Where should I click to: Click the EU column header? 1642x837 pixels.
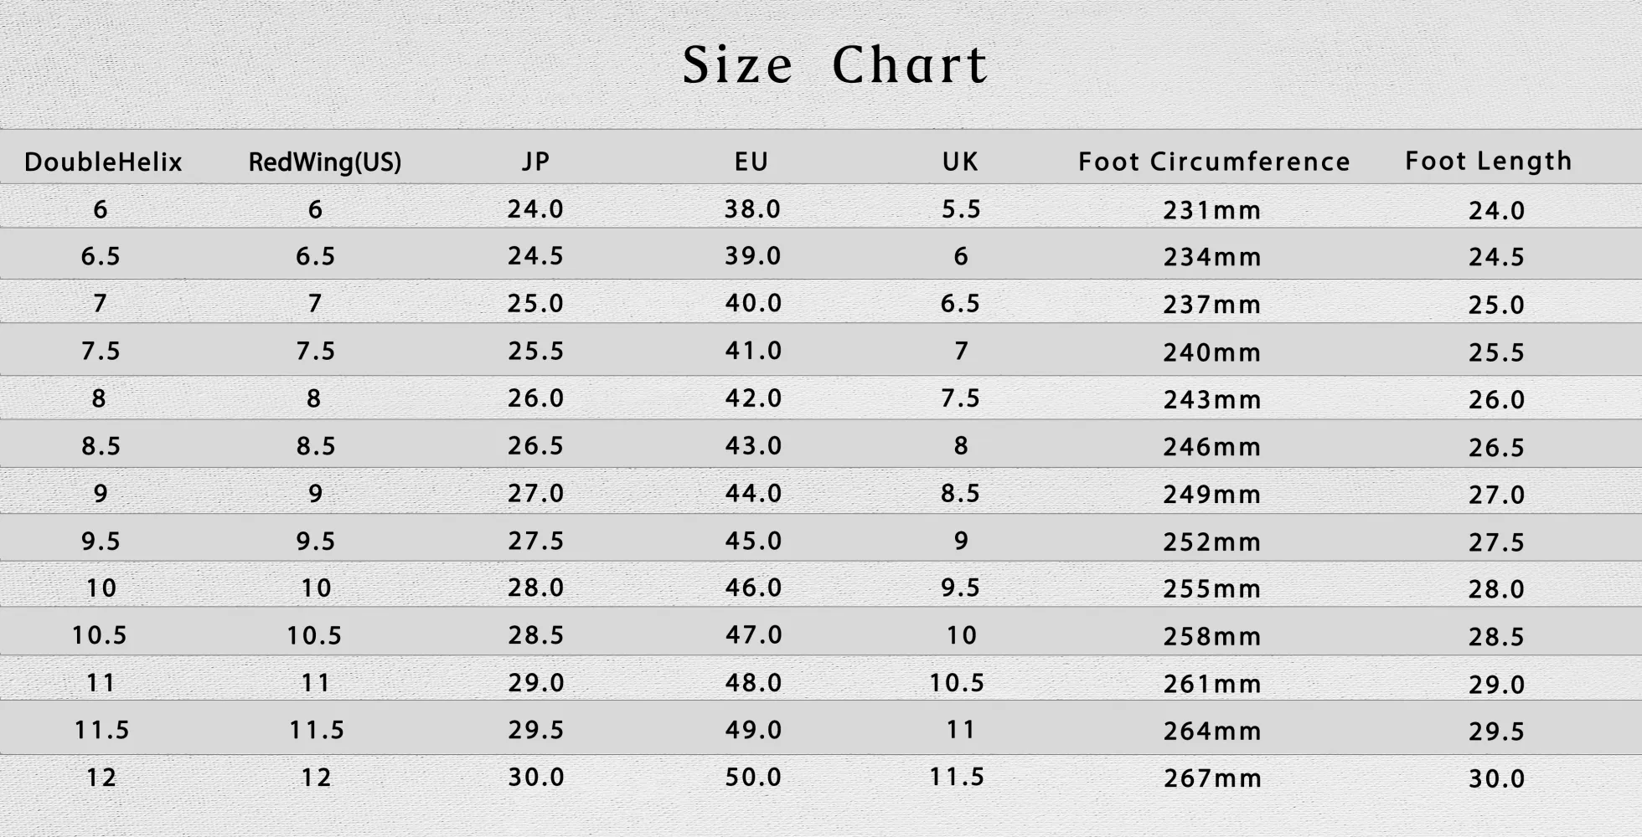pyautogui.click(x=751, y=162)
